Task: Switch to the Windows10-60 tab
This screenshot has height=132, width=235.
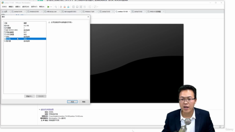Action: pos(34,11)
